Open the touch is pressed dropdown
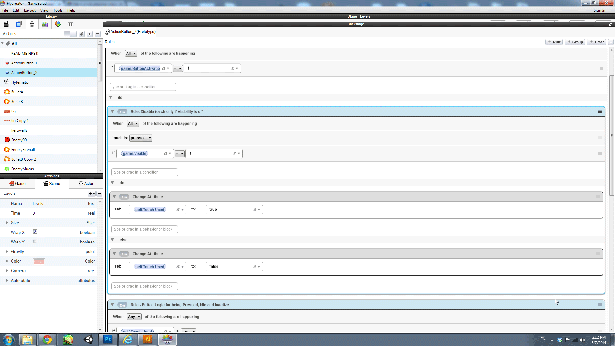Viewport: 615px width, 346px height. pyautogui.click(x=141, y=138)
